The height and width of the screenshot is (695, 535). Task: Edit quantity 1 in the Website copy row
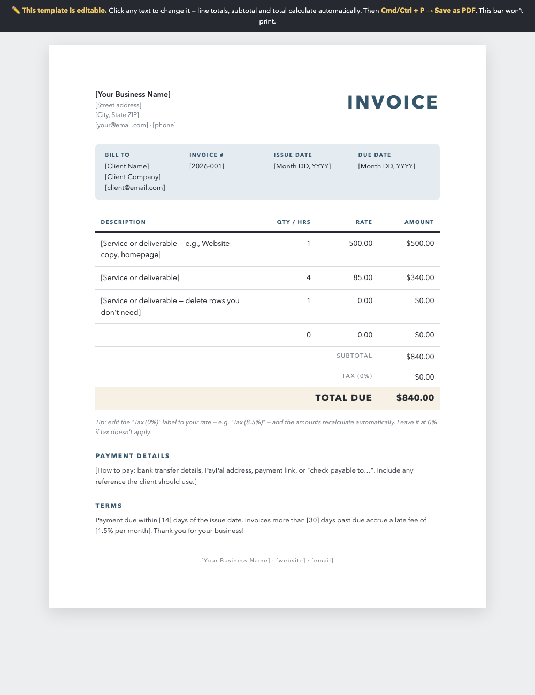[309, 243]
